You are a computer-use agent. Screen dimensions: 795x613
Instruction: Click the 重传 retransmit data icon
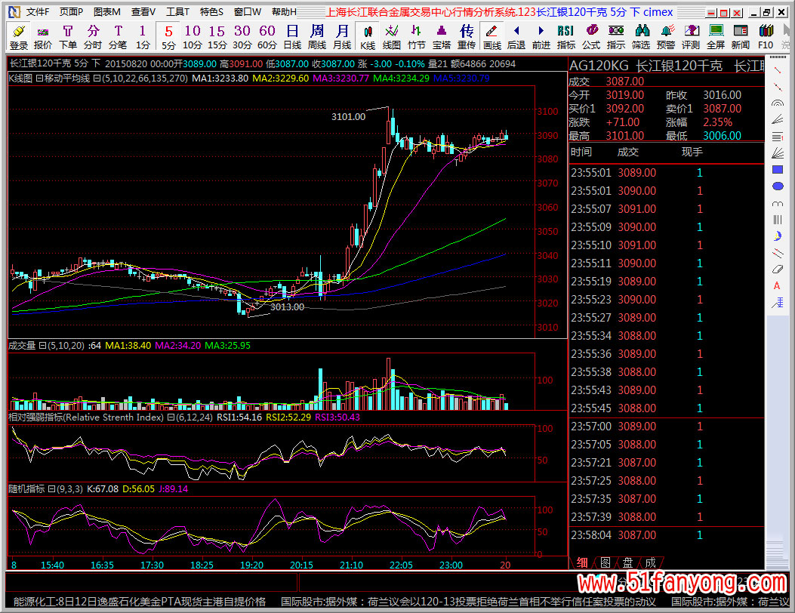[x=467, y=37]
